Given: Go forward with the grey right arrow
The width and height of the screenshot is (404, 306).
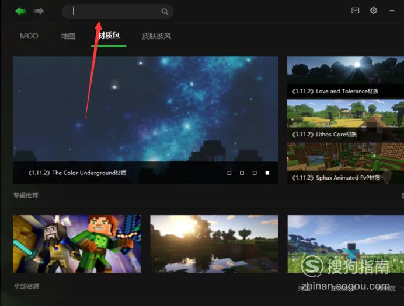Looking at the screenshot, I should 39,11.
